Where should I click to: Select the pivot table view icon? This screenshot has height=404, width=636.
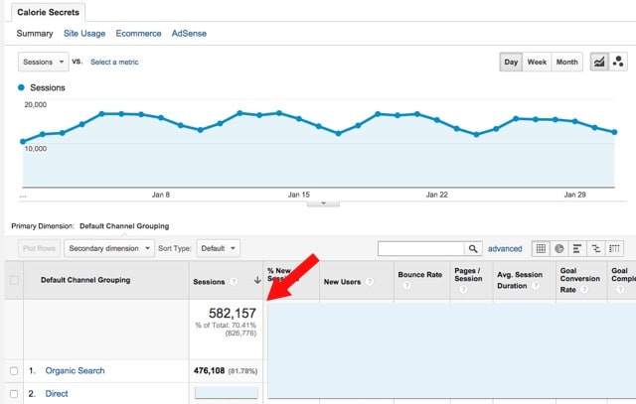(x=615, y=248)
